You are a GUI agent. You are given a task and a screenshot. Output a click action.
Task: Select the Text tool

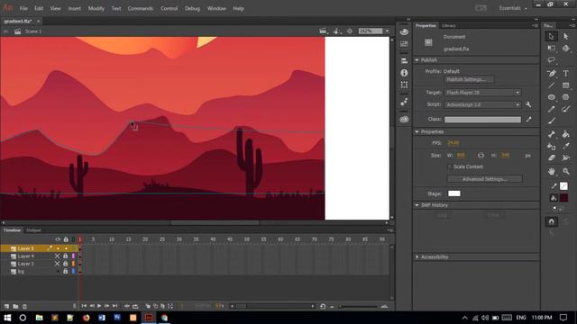566,73
